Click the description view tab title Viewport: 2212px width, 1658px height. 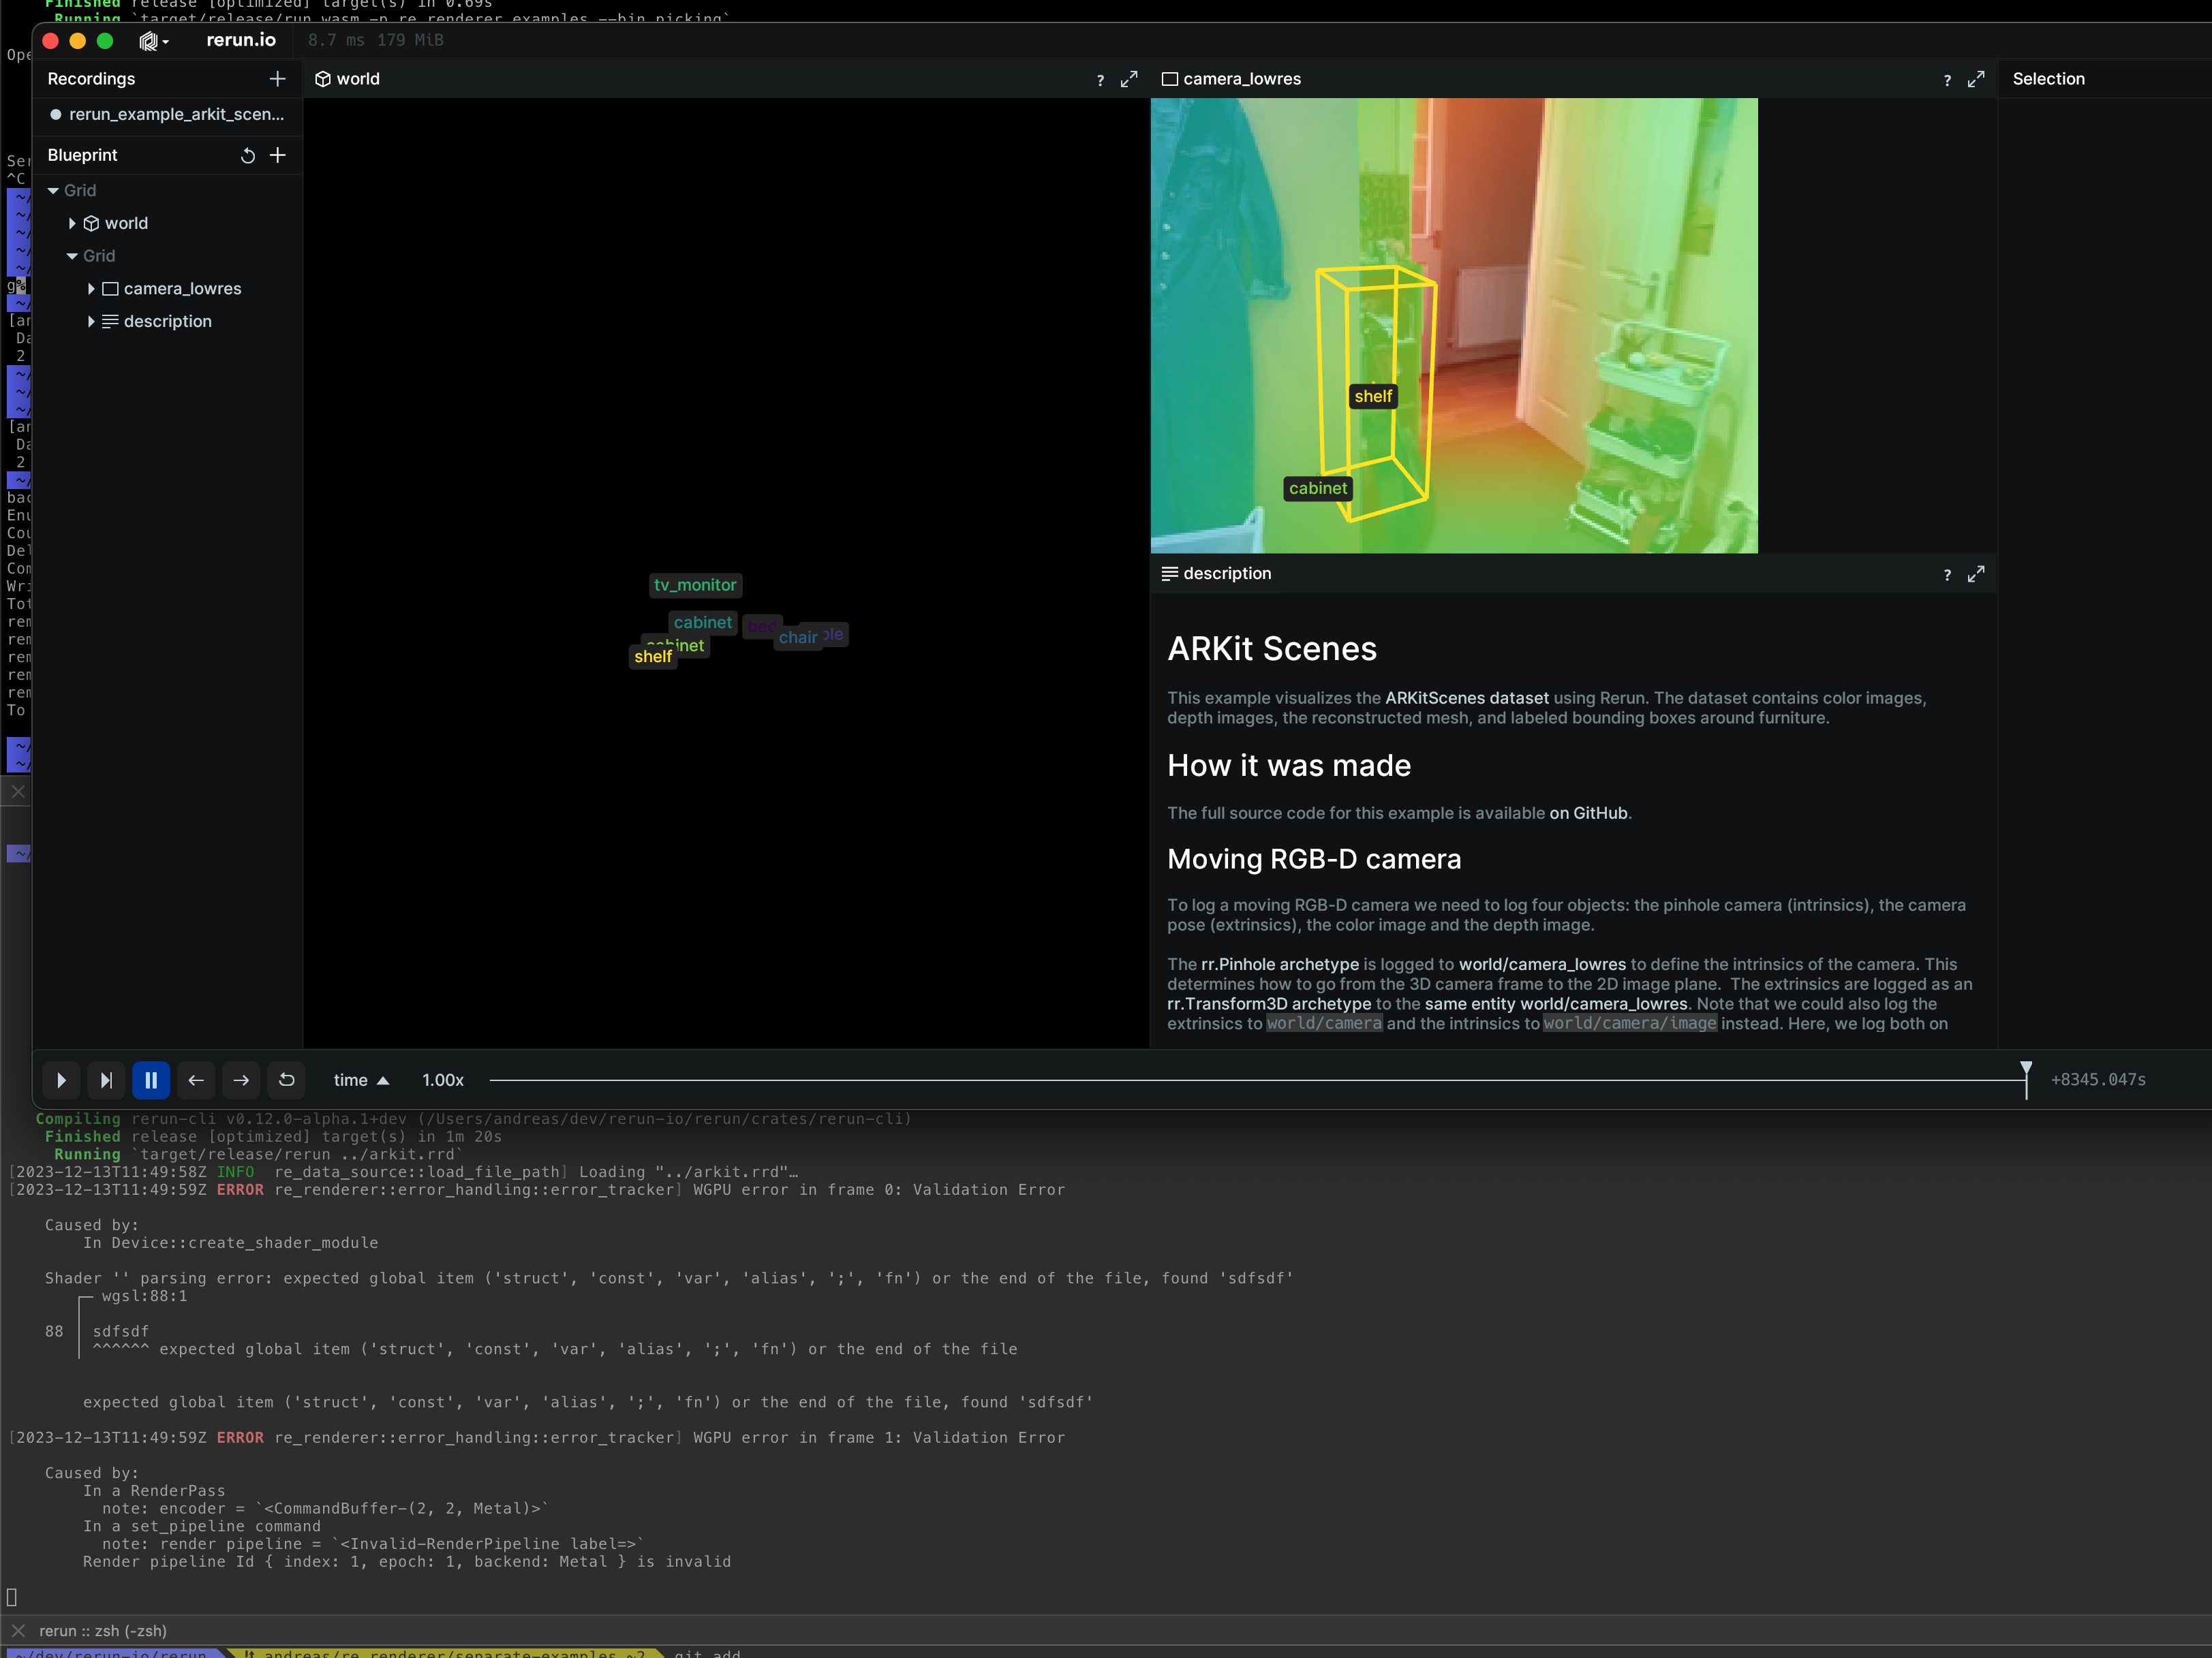pyautogui.click(x=1227, y=574)
